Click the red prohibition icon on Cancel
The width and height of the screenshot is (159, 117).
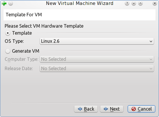click(x=134, y=109)
